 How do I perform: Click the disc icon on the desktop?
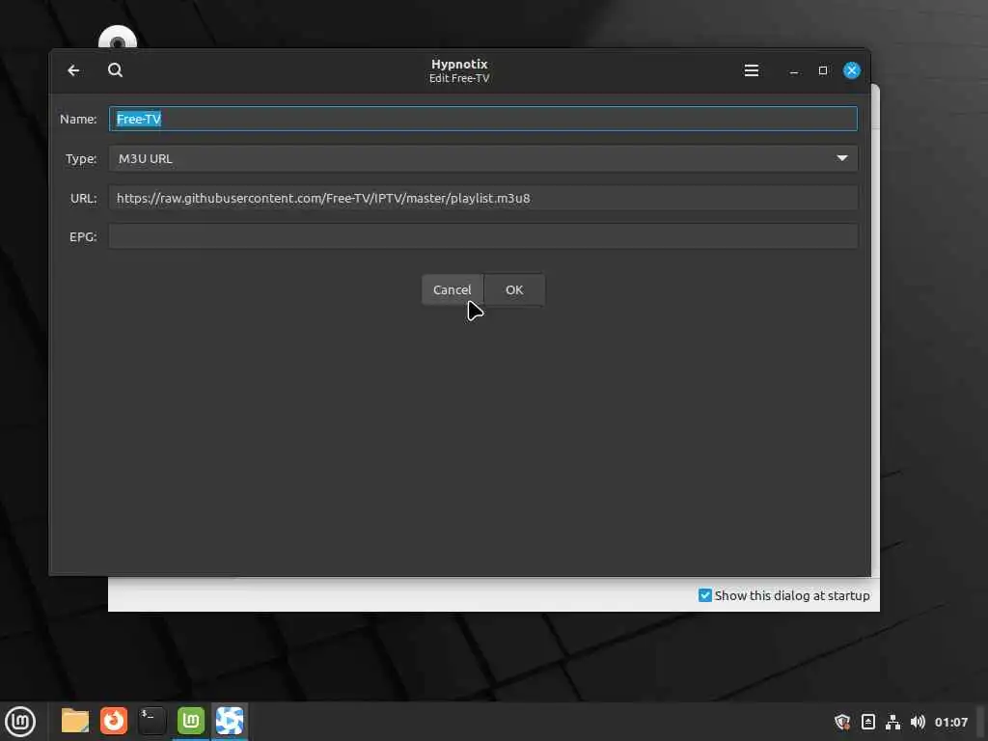(118, 39)
